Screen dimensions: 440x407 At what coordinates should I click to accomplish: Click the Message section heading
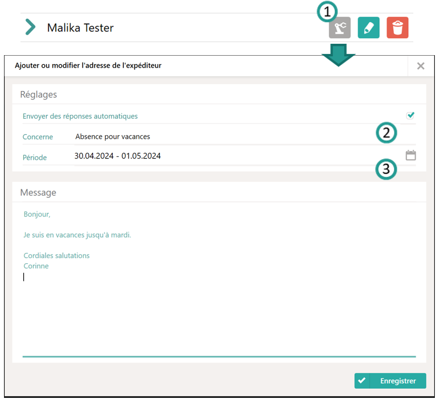[x=38, y=193]
